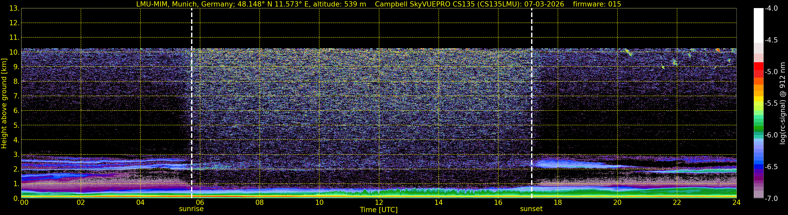Pick the white segment at the colorbar top

pos(759,26)
